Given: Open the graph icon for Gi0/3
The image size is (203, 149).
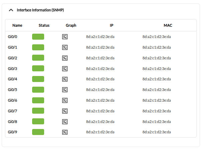Looking at the screenshot, I should [x=65, y=69].
